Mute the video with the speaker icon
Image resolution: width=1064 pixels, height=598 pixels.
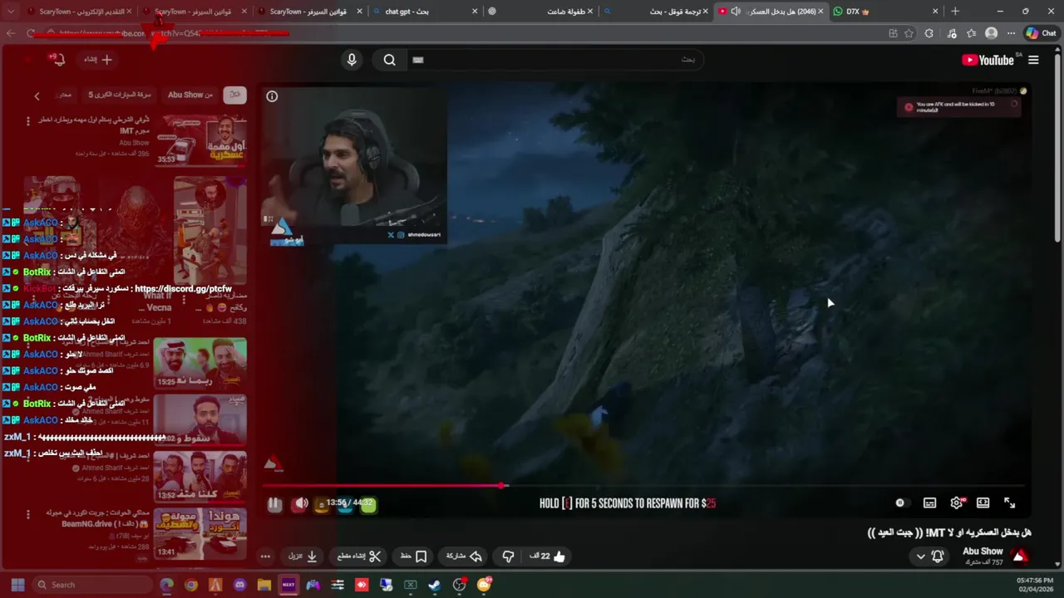point(301,503)
